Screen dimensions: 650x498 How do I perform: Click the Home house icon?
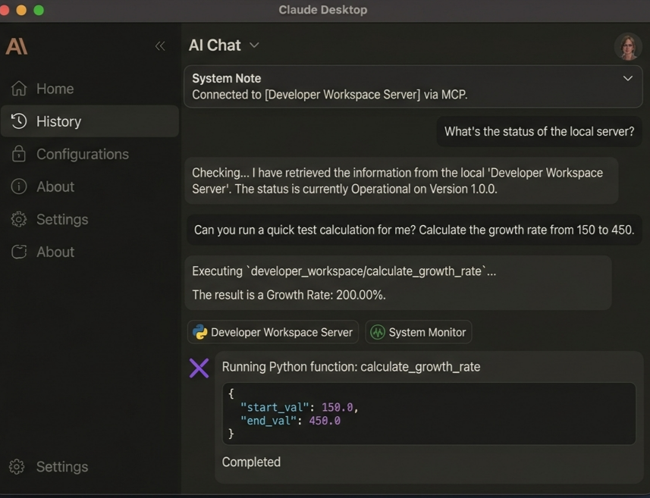19,88
